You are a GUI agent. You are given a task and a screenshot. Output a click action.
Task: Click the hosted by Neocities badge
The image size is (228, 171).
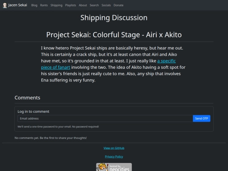tap(114, 167)
